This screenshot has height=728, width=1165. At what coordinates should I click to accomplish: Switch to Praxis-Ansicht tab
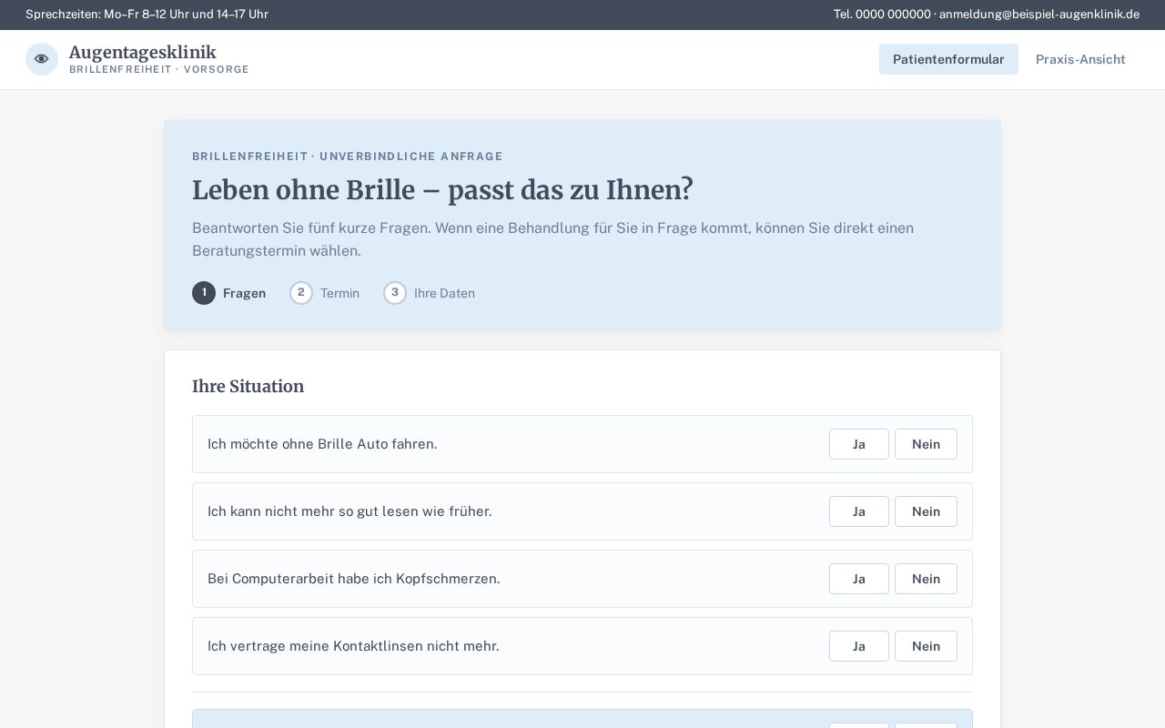pos(1080,59)
